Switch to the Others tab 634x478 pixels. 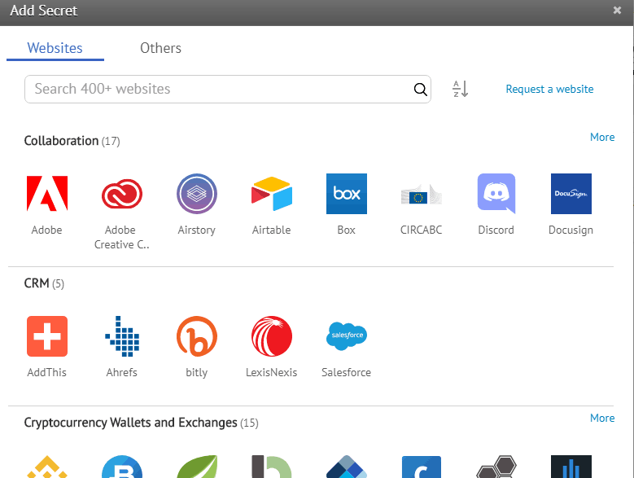click(x=160, y=48)
